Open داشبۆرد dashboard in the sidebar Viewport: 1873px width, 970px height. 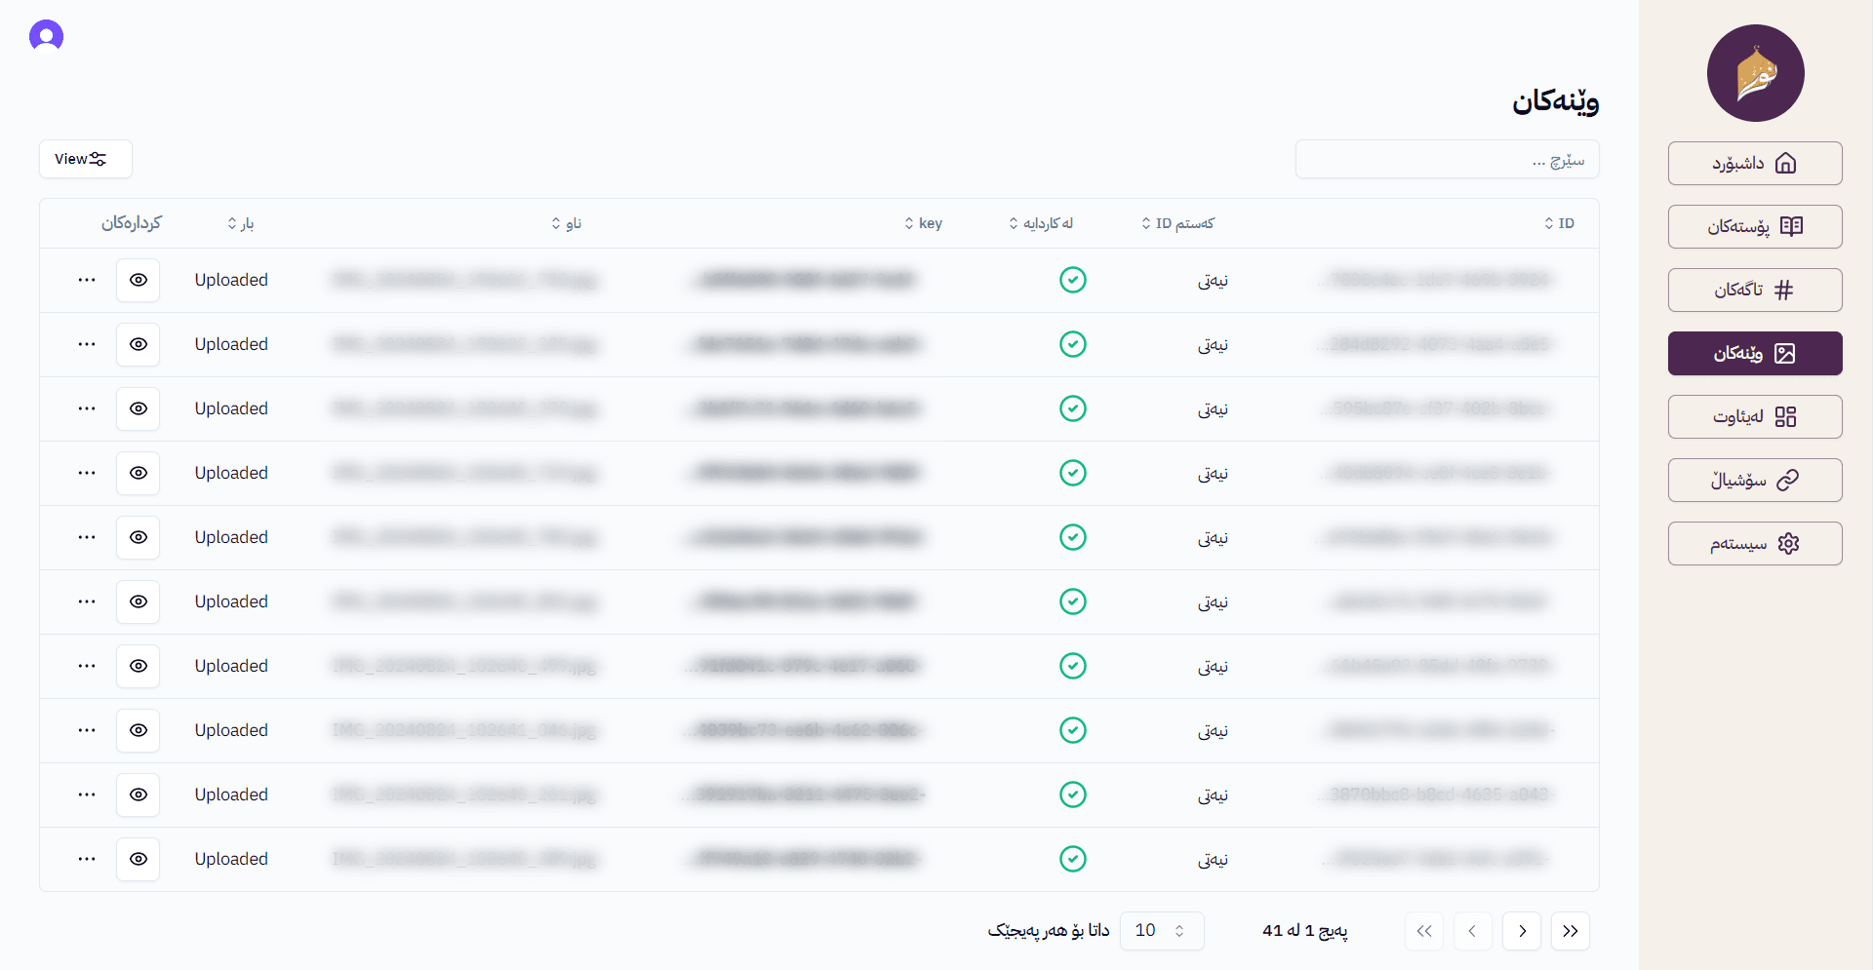click(1754, 163)
